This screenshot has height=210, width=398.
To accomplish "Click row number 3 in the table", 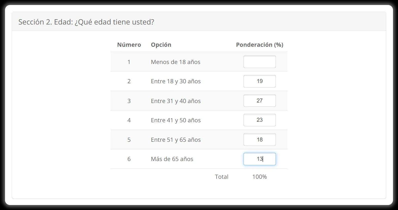I will pyautogui.click(x=129, y=101).
